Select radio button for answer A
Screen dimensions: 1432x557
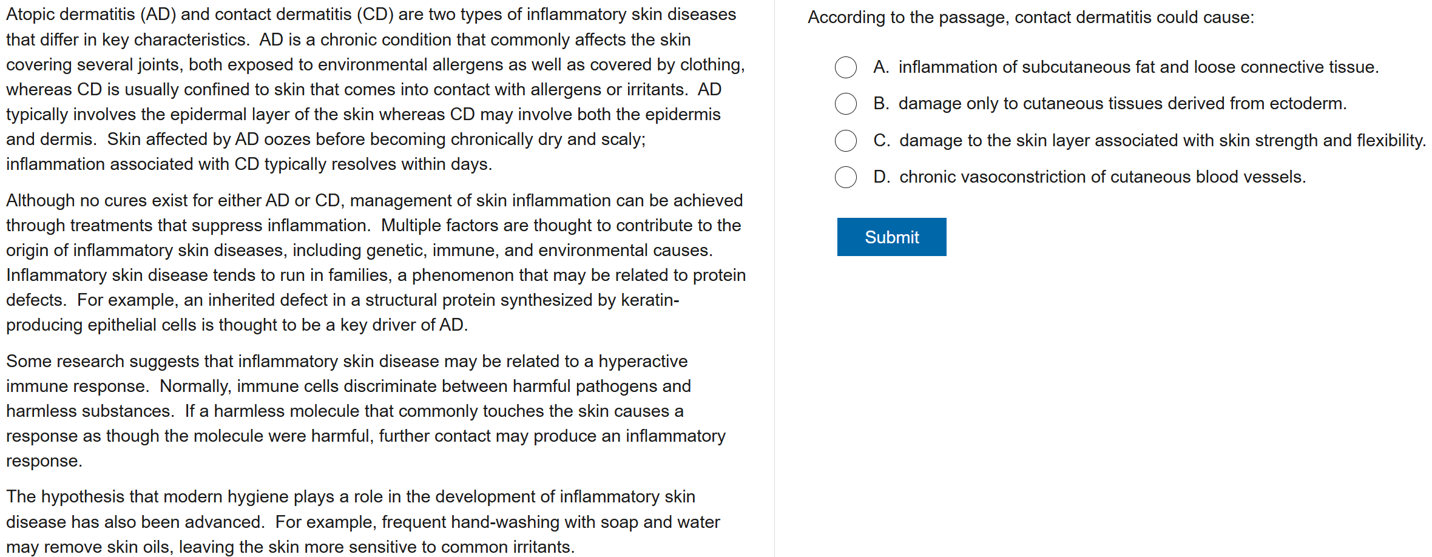coord(845,67)
